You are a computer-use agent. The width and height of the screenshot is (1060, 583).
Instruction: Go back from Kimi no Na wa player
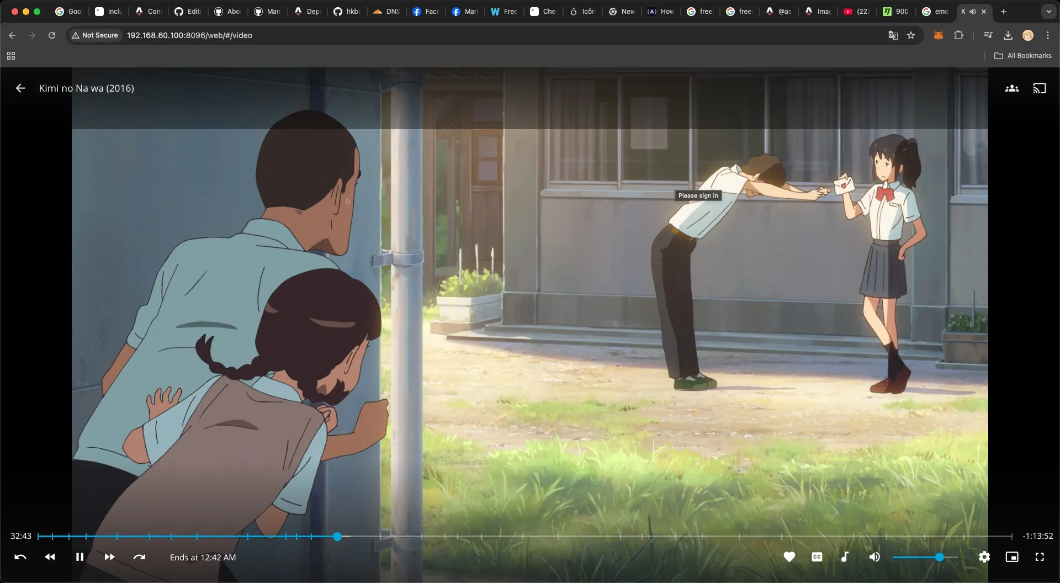(20, 88)
